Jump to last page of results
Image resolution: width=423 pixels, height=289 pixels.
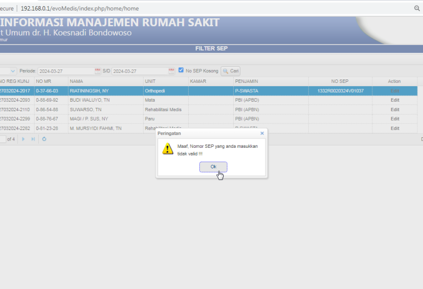pos(33,139)
